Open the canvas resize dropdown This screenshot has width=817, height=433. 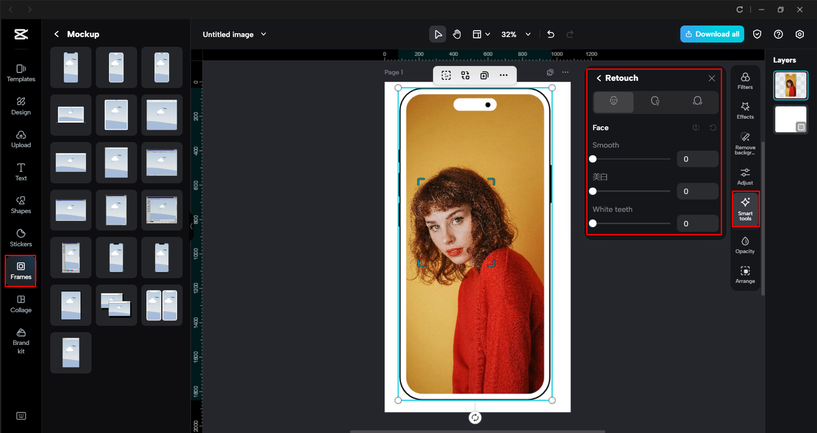pos(481,34)
